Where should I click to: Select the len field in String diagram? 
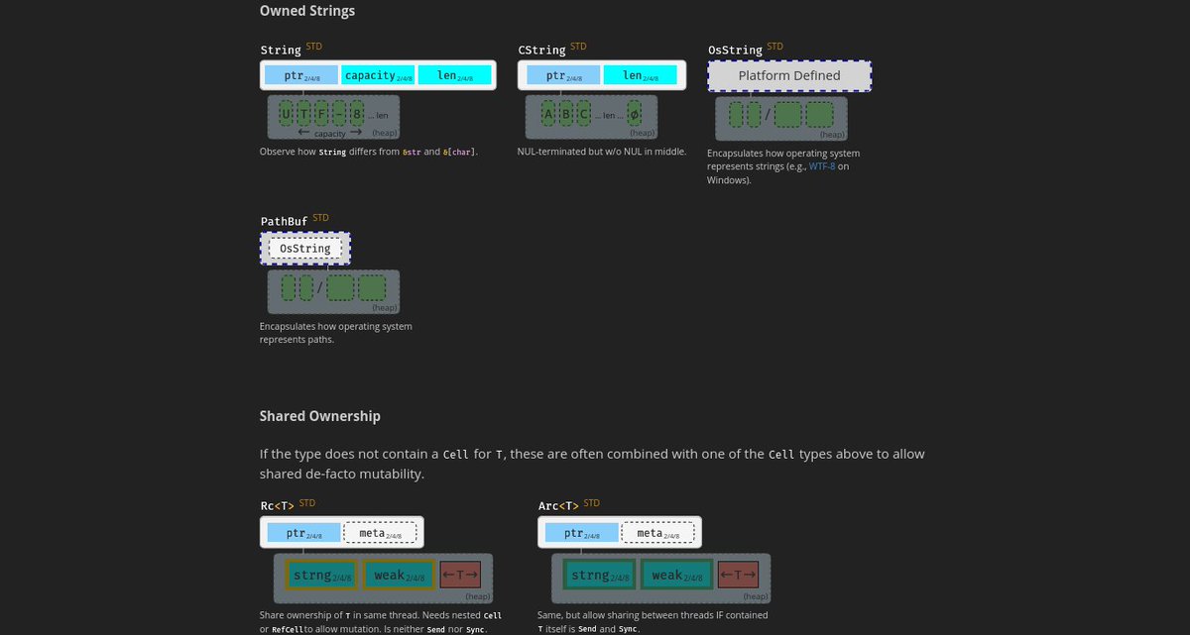454,75
